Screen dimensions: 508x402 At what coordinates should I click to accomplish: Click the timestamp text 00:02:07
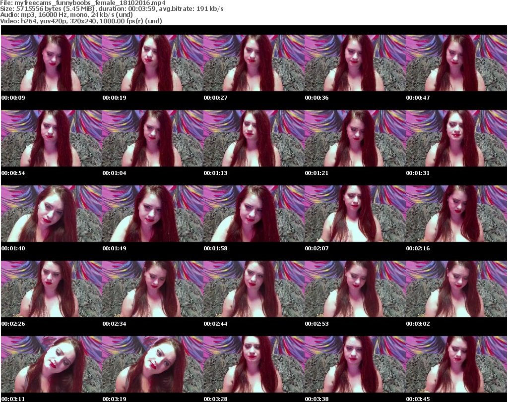(317, 248)
